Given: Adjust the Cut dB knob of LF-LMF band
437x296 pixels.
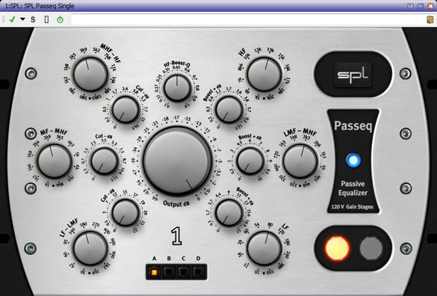Looking at the screenshot, I should click(125, 212).
